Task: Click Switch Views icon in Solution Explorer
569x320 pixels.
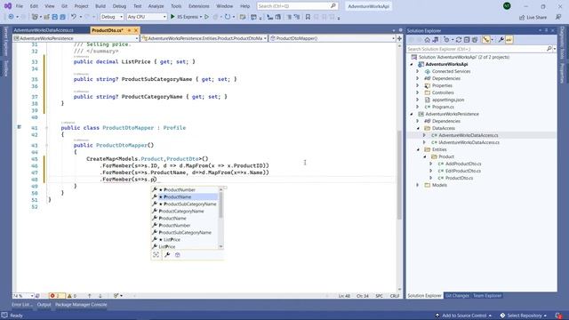Action: (x=435, y=40)
